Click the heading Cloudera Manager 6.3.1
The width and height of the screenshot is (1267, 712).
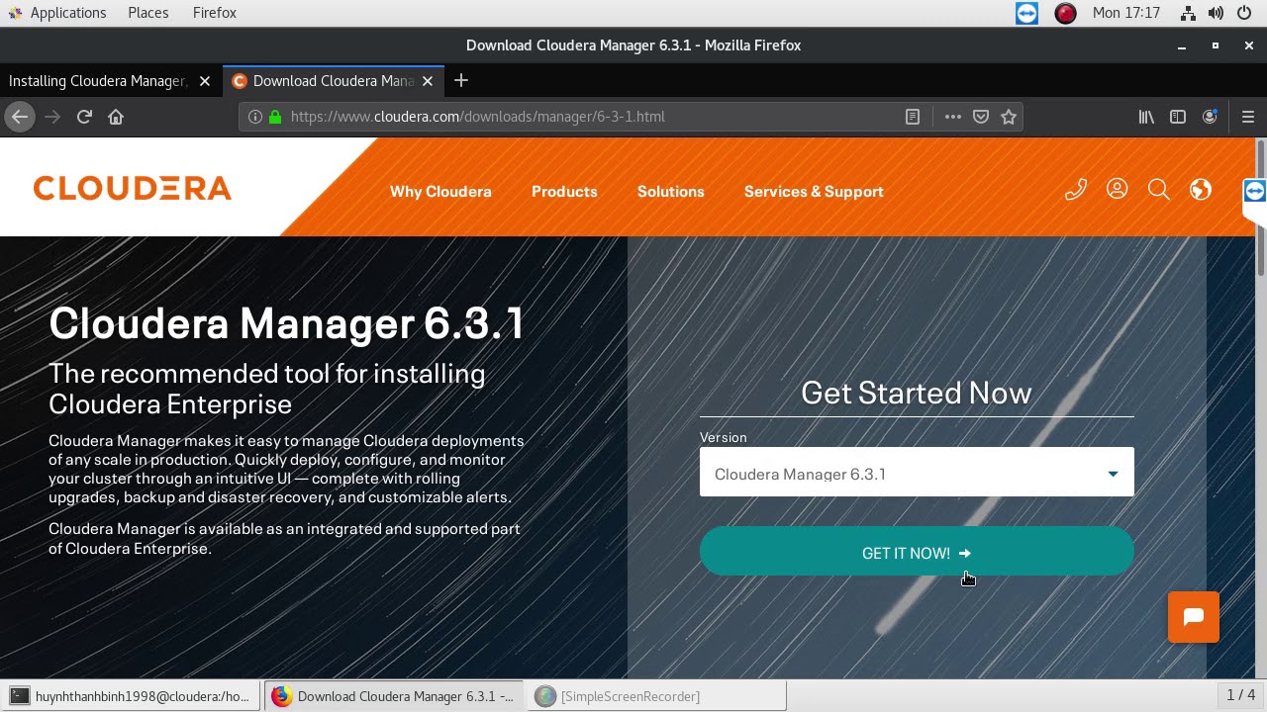[286, 323]
